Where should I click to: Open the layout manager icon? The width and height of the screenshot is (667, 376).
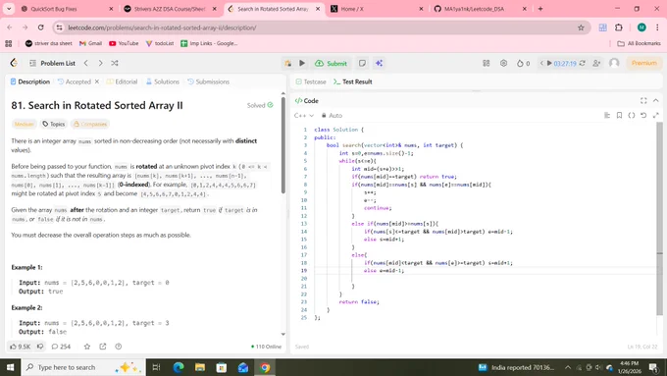487,63
